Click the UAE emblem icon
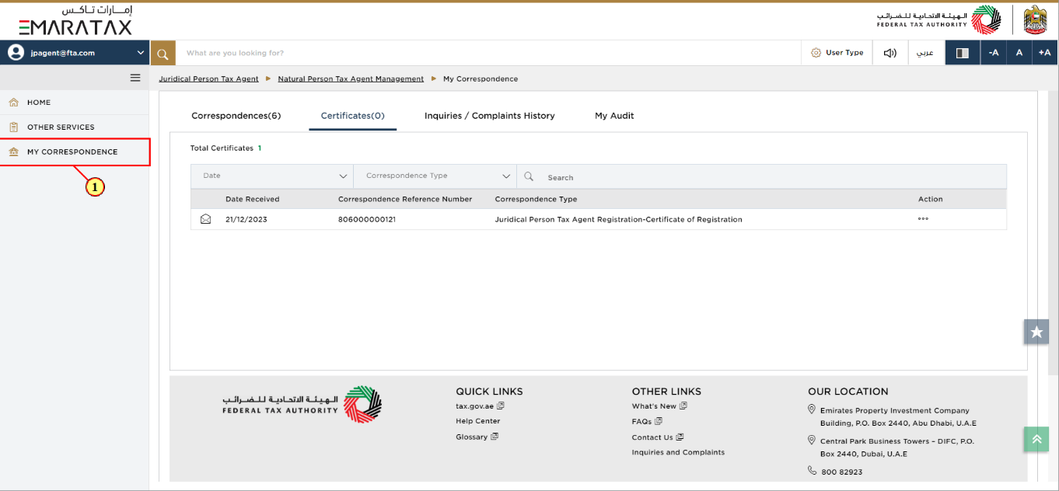 point(1035,20)
